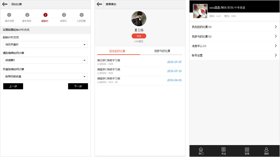Go to step 1 基本信息 circle
This screenshot has width=280, height=157.
click(x=9, y=15)
